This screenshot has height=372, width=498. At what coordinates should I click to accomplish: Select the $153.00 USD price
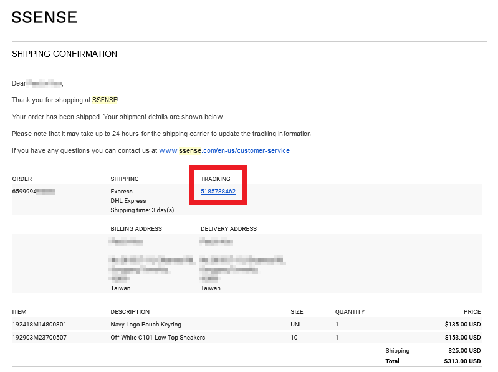tap(462, 337)
